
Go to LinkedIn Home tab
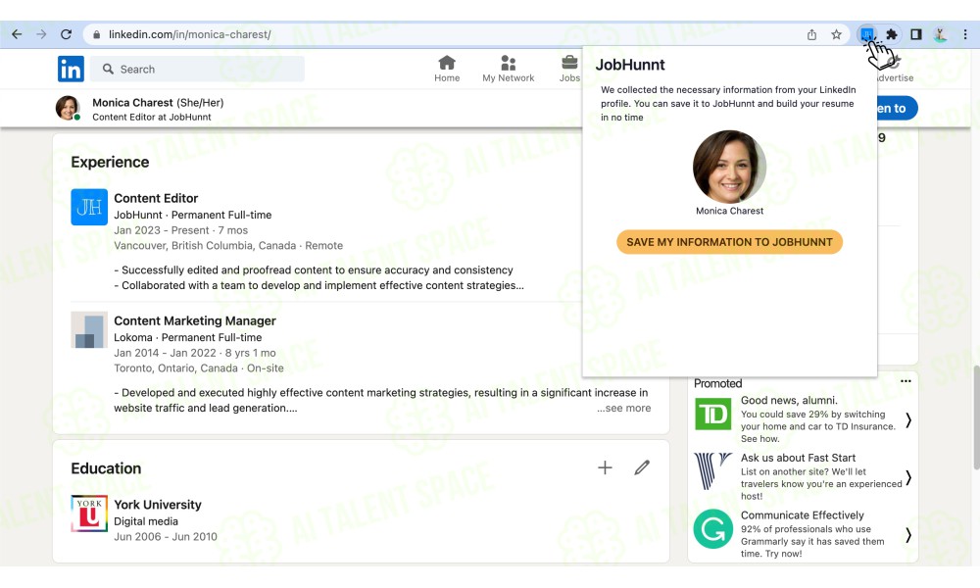coord(447,69)
